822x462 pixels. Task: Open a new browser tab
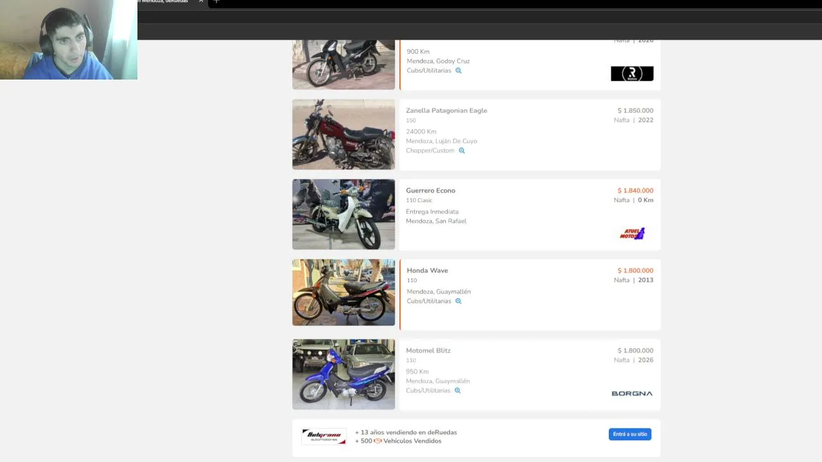pyautogui.click(x=216, y=2)
